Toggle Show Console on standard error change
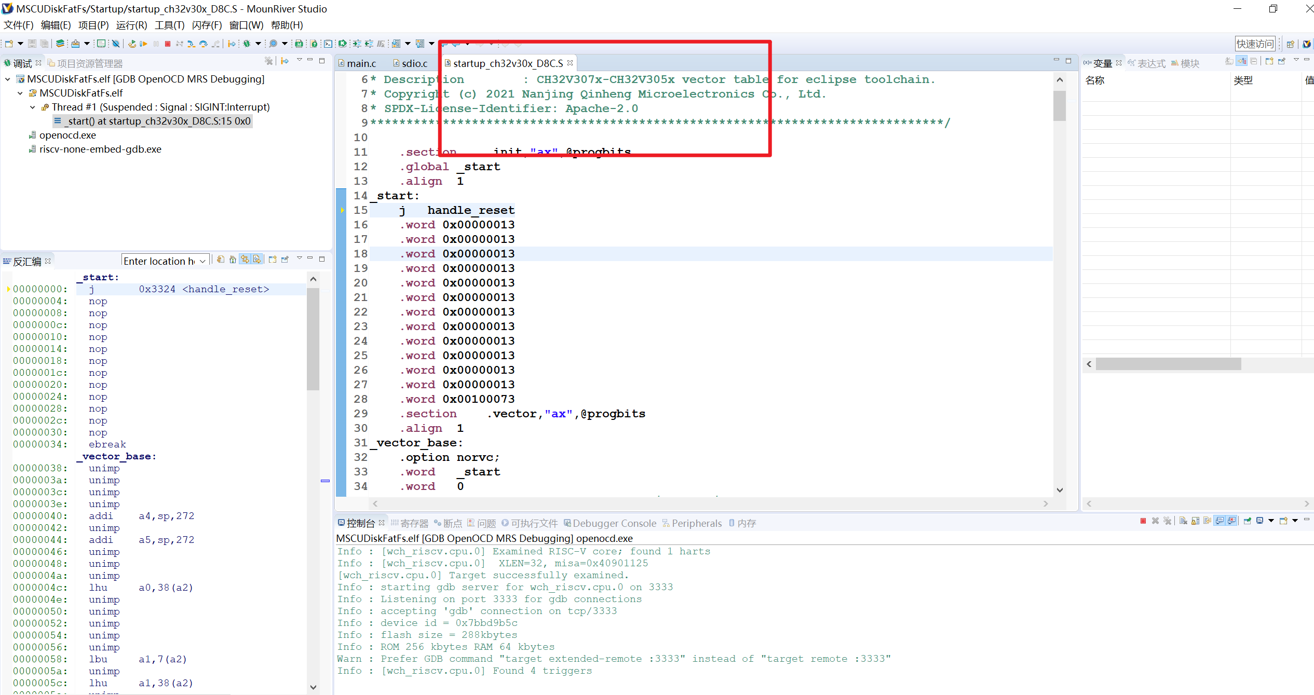The height and width of the screenshot is (695, 1314). click(x=1231, y=521)
